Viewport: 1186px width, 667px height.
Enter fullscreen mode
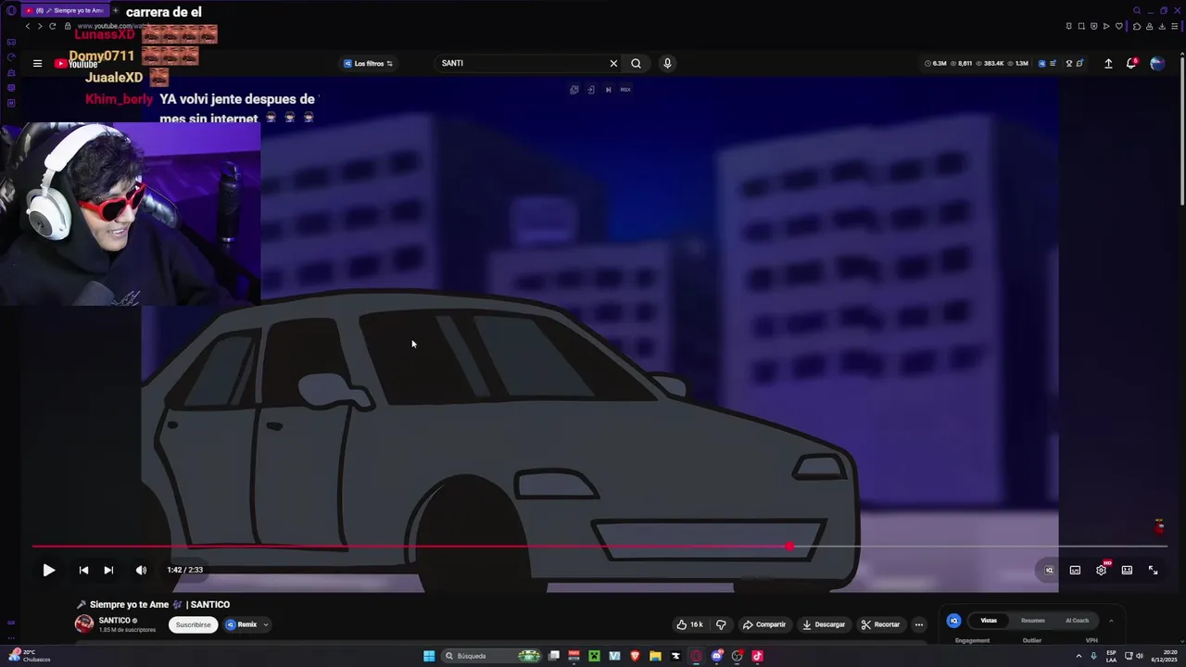point(1153,570)
